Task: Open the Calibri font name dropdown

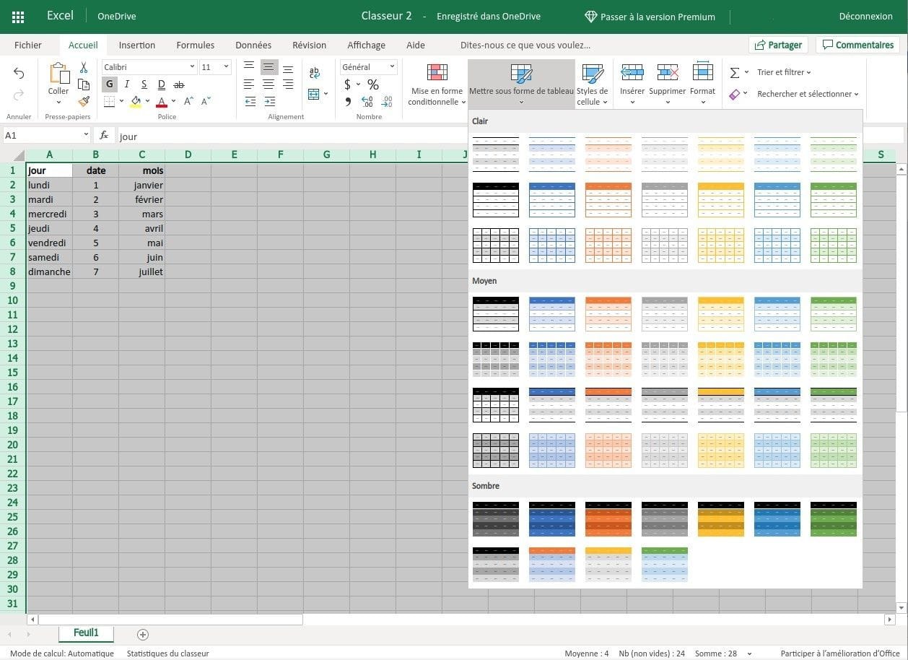Action: pyautogui.click(x=149, y=67)
